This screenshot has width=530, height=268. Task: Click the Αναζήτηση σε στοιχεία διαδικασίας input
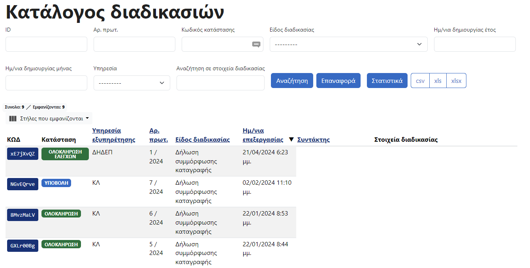point(220,83)
